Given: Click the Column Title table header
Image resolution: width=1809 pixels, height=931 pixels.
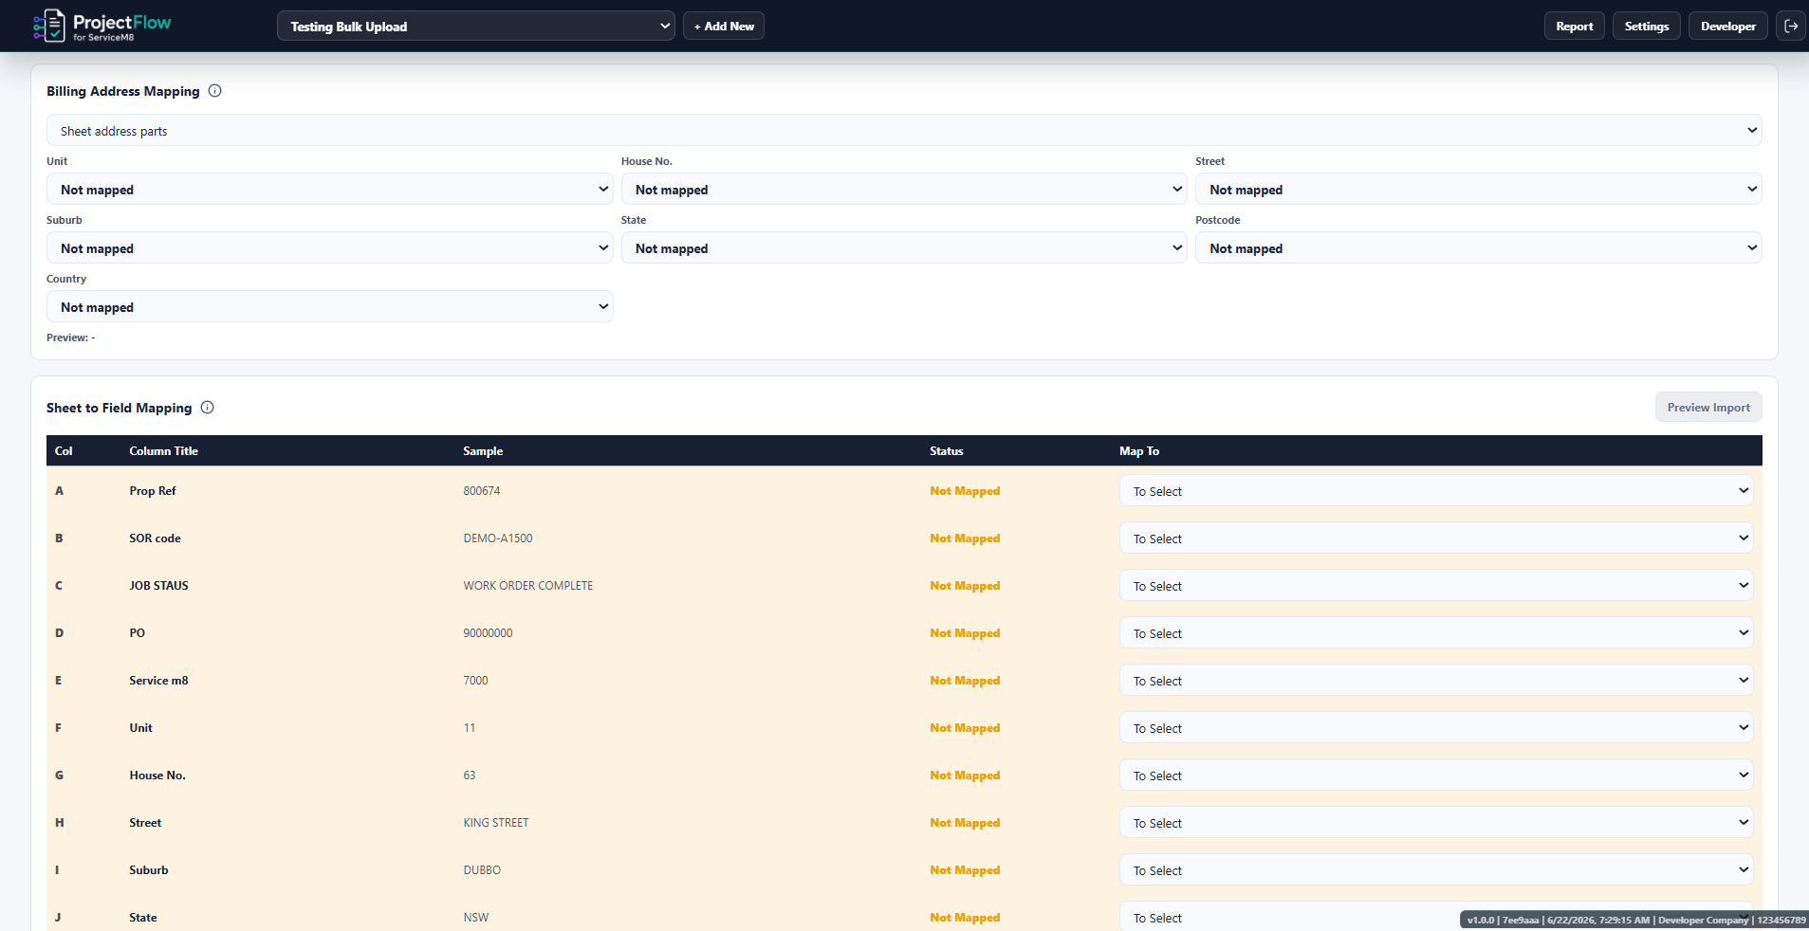Looking at the screenshot, I should point(163,451).
